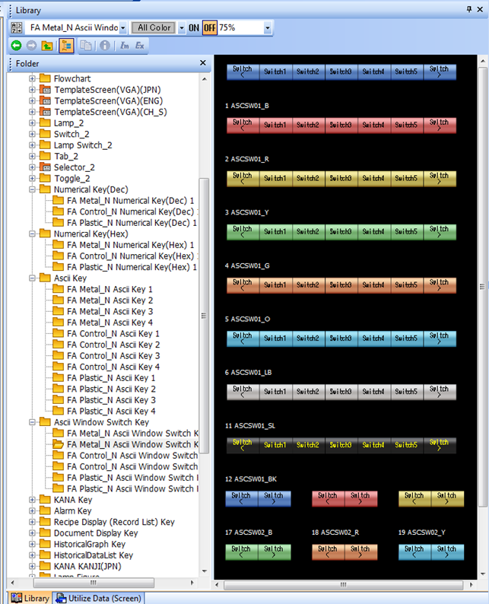The image size is (489, 604).
Task: Switch preview to OFF state
Action: click(x=209, y=27)
